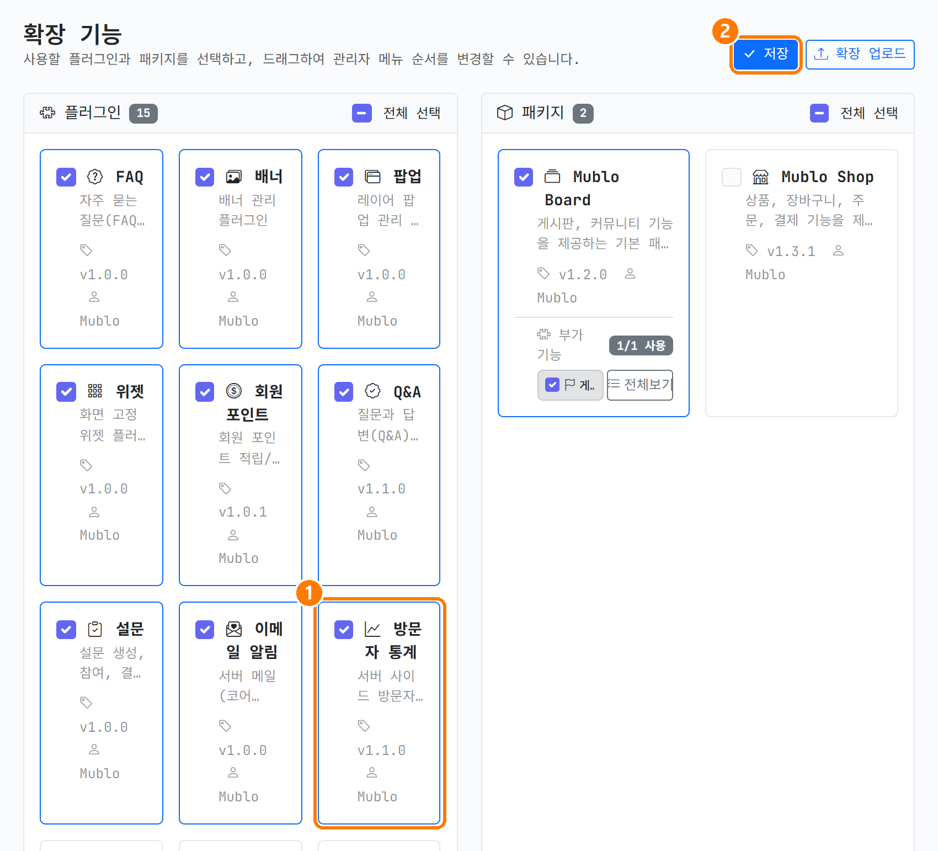
Task: Click the 방문자 통계 line-chart icon
Action: pyautogui.click(x=373, y=629)
